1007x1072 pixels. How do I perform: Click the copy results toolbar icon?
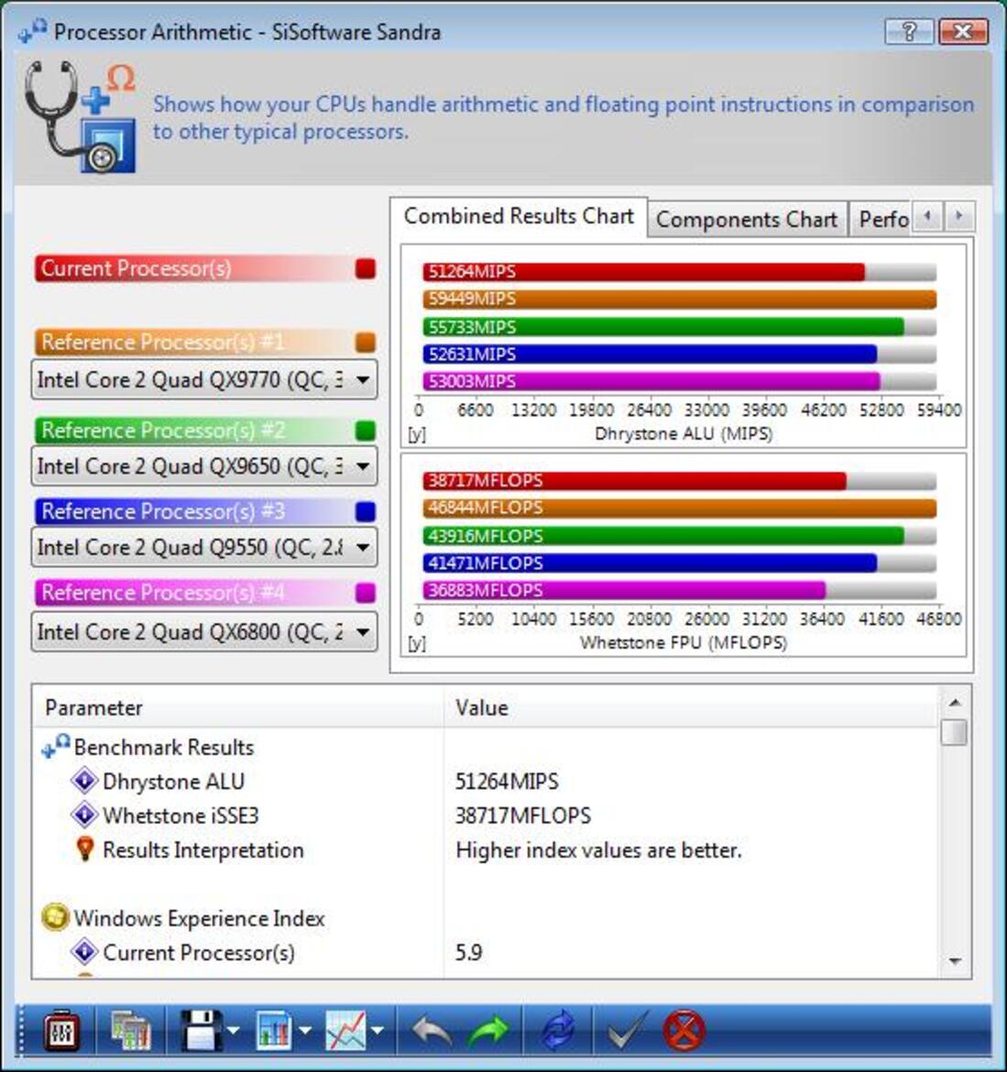pos(130,1030)
